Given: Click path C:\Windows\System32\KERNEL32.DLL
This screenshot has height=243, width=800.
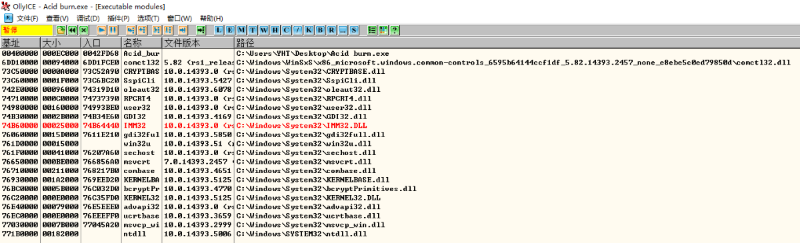Looking at the screenshot, I should (x=309, y=197).
